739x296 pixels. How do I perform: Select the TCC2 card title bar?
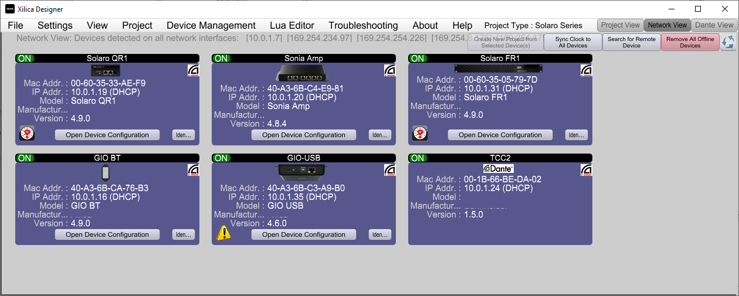point(500,158)
